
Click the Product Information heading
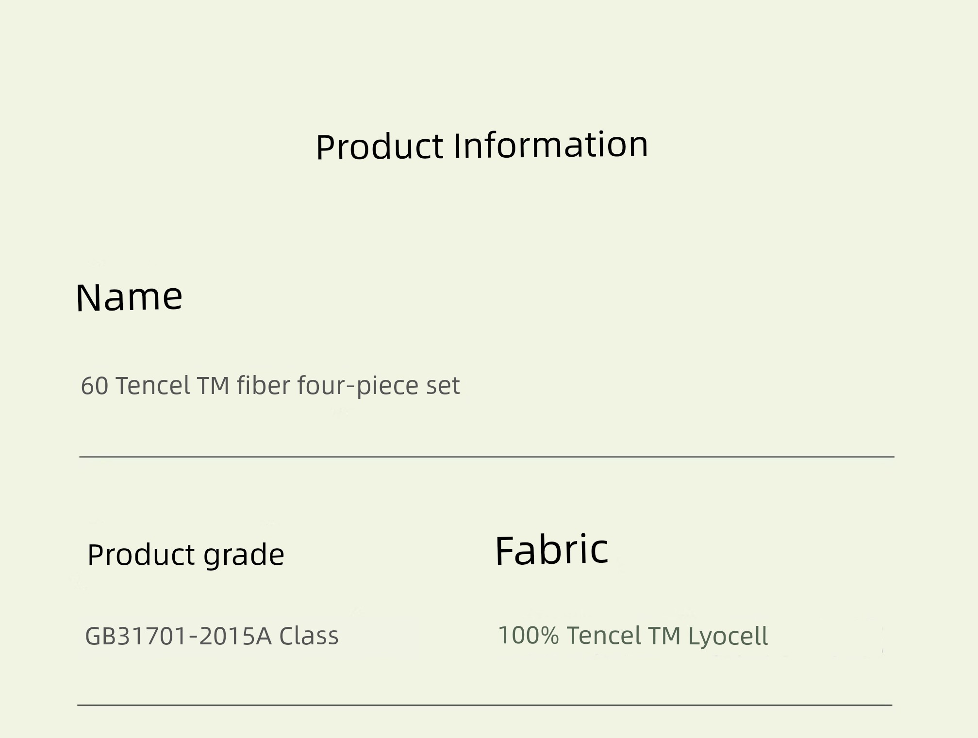click(482, 146)
